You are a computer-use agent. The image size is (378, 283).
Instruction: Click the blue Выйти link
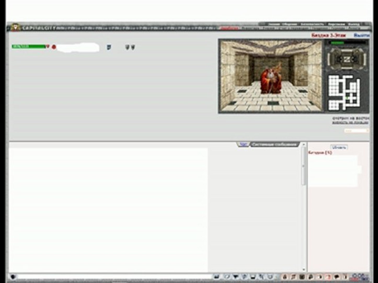point(362,35)
